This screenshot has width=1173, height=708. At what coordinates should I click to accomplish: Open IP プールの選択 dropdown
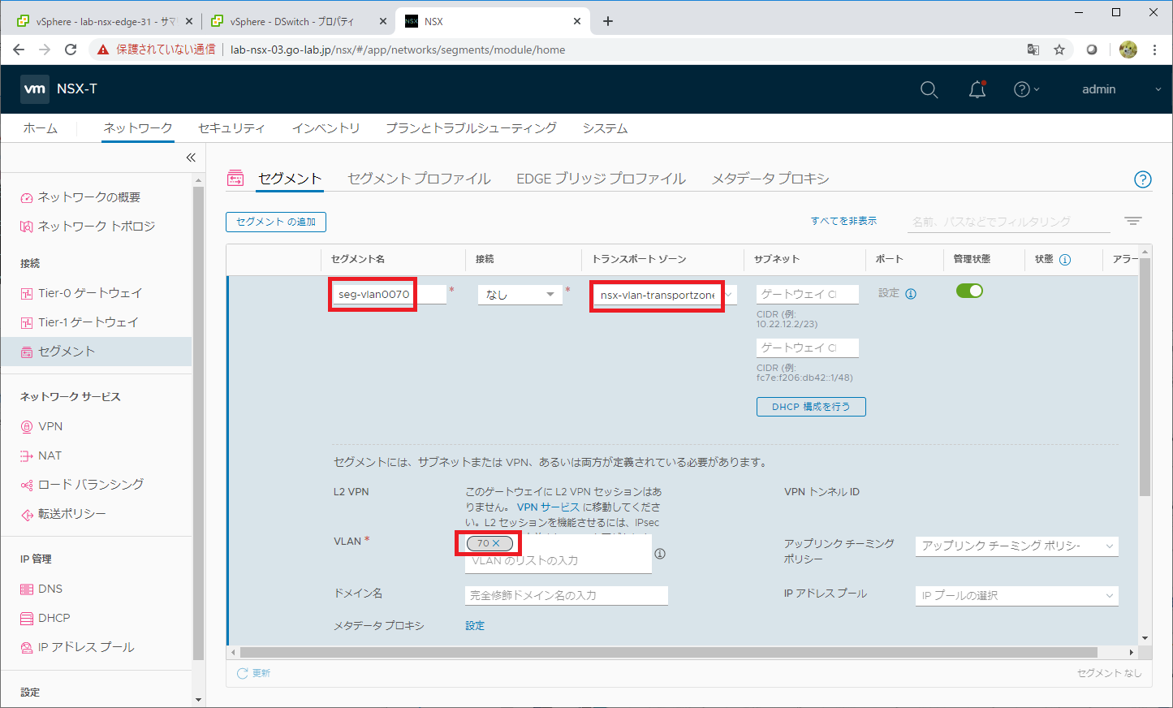coord(1016,595)
